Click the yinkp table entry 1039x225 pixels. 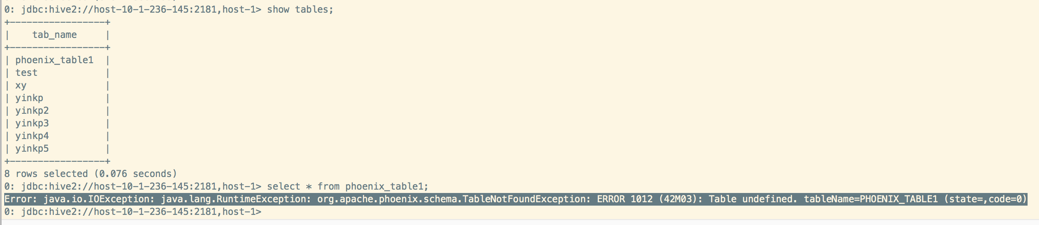tap(29, 98)
